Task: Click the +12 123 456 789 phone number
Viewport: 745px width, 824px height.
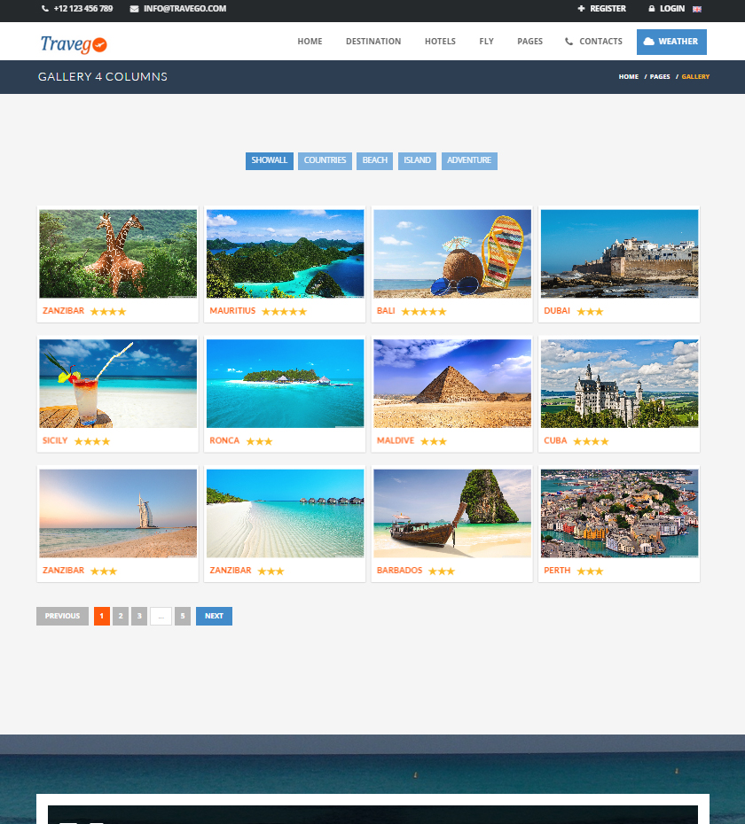Action: 83,9
